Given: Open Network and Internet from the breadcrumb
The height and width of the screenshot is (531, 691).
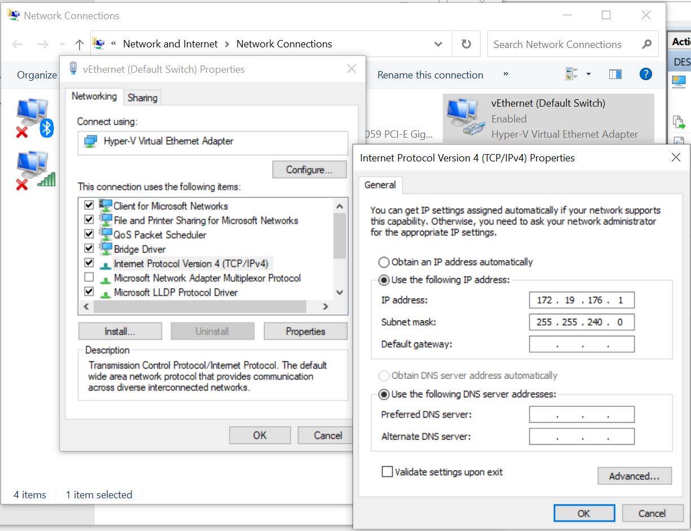Looking at the screenshot, I should pyautogui.click(x=170, y=43).
